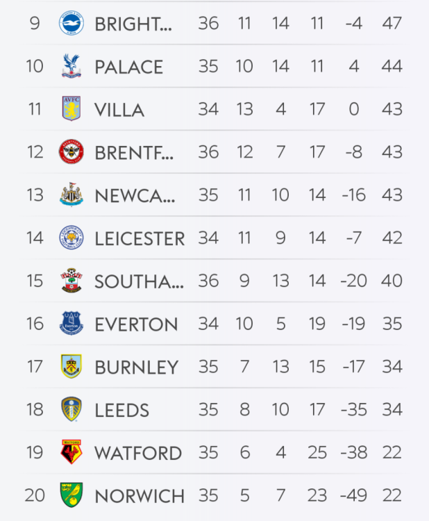Select the Leeds United badge
429x521 pixels.
point(71,410)
